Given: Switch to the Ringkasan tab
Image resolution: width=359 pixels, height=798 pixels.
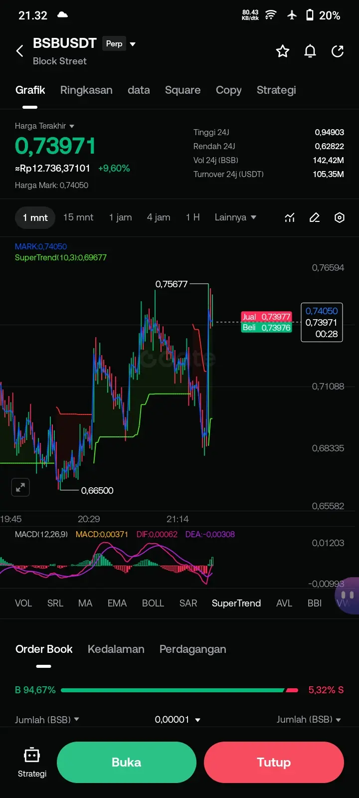Looking at the screenshot, I should 86,90.
